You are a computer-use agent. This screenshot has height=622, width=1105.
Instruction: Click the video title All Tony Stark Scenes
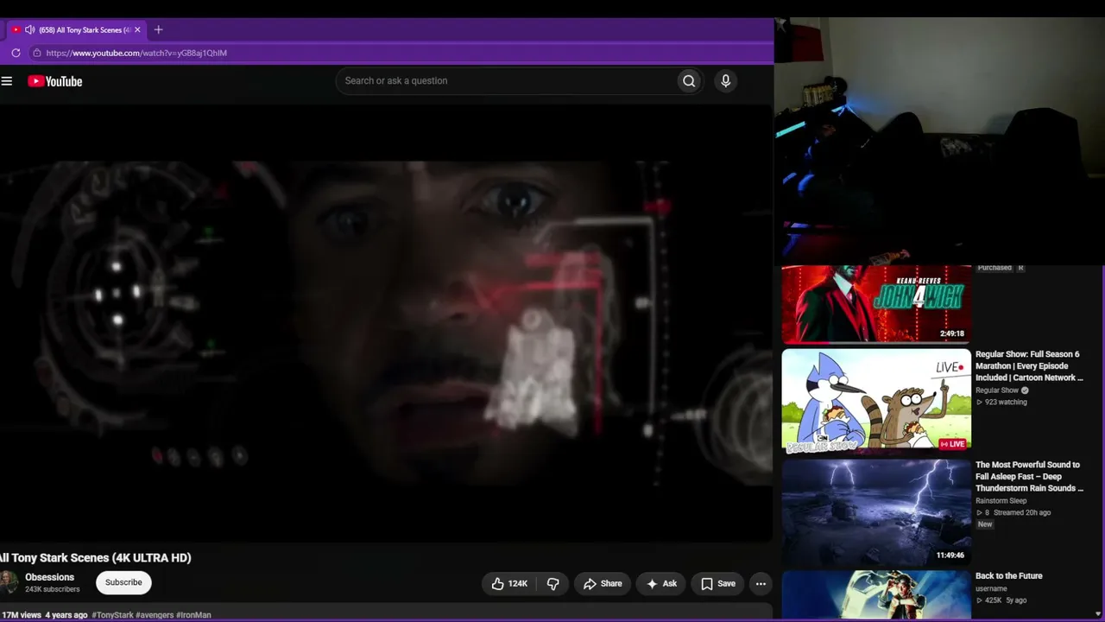coord(96,558)
